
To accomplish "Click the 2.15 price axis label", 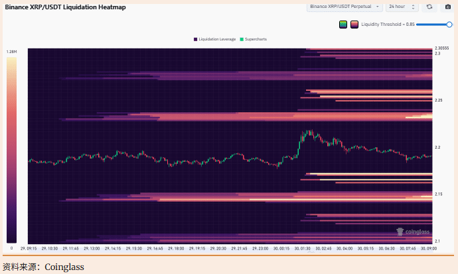I will coord(439,194).
